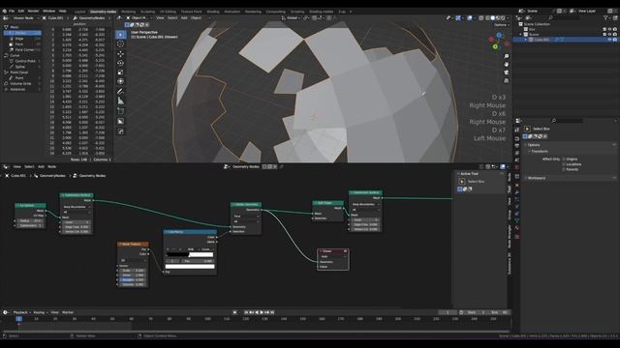Switch to the Layout workspace tab
Viewport: 620px width, 348px height.
point(79,12)
